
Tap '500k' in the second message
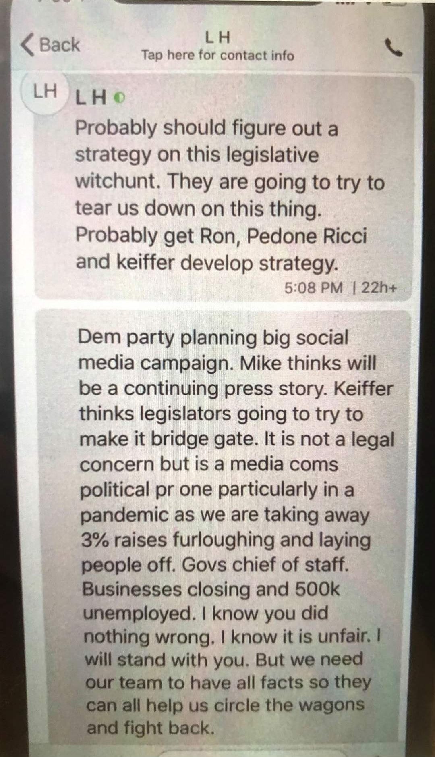tap(317, 589)
